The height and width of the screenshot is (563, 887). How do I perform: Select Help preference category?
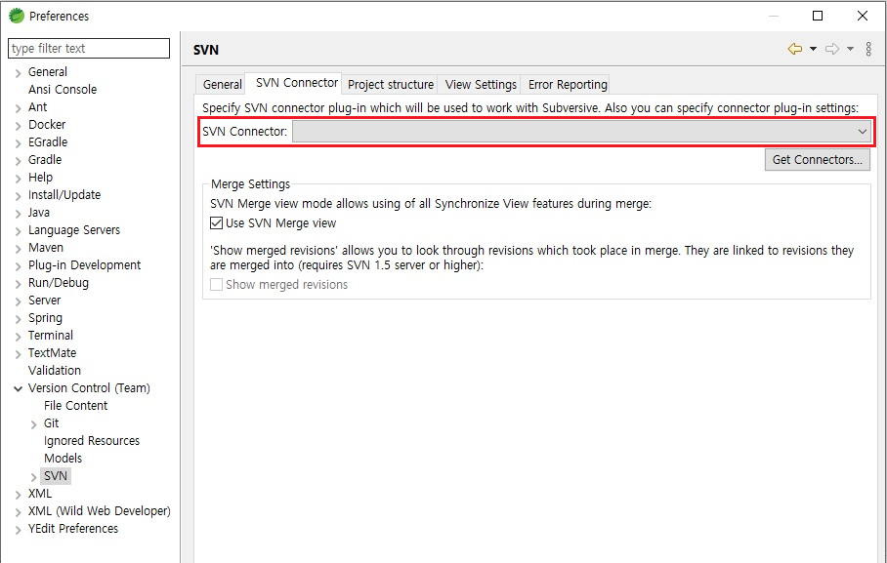[40, 177]
